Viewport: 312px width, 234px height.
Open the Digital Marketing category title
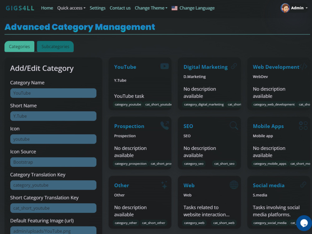pyautogui.click(x=206, y=67)
